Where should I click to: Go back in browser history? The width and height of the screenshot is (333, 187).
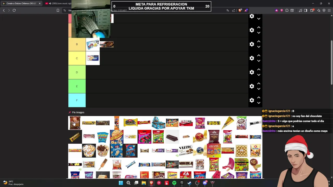[4, 10]
